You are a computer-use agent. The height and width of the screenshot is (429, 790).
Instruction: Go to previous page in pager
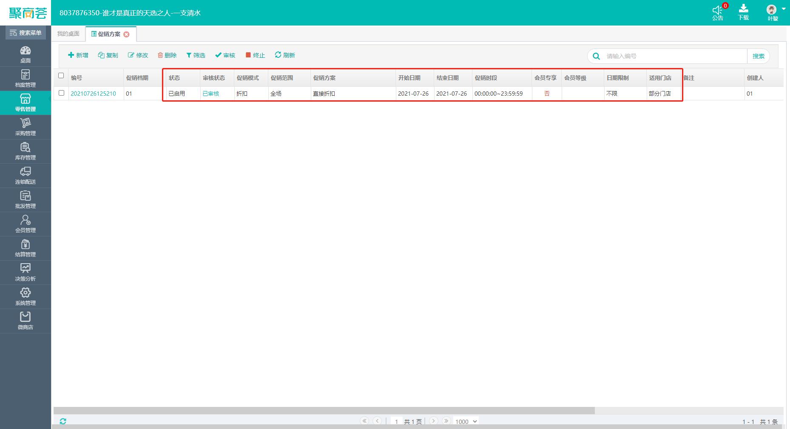pyautogui.click(x=377, y=421)
